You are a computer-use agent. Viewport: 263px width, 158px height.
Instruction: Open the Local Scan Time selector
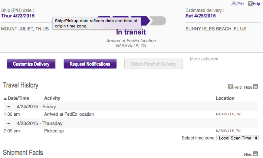[x=237, y=138]
